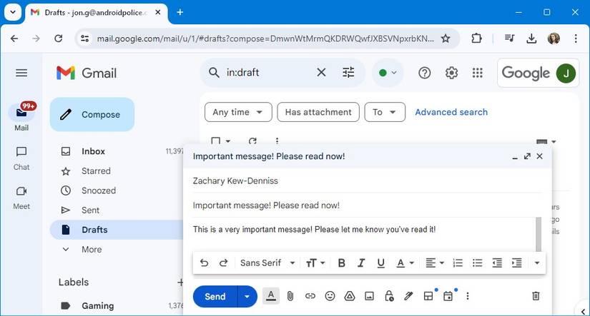Screen dimensions: 590x316
Task: Go to the Sent folder
Action: coord(91,210)
